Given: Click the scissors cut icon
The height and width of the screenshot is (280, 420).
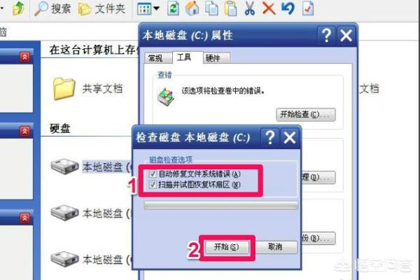Looking at the screenshot, I should 250,8.
